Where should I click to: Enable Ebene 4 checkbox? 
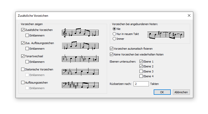coord(141,76)
